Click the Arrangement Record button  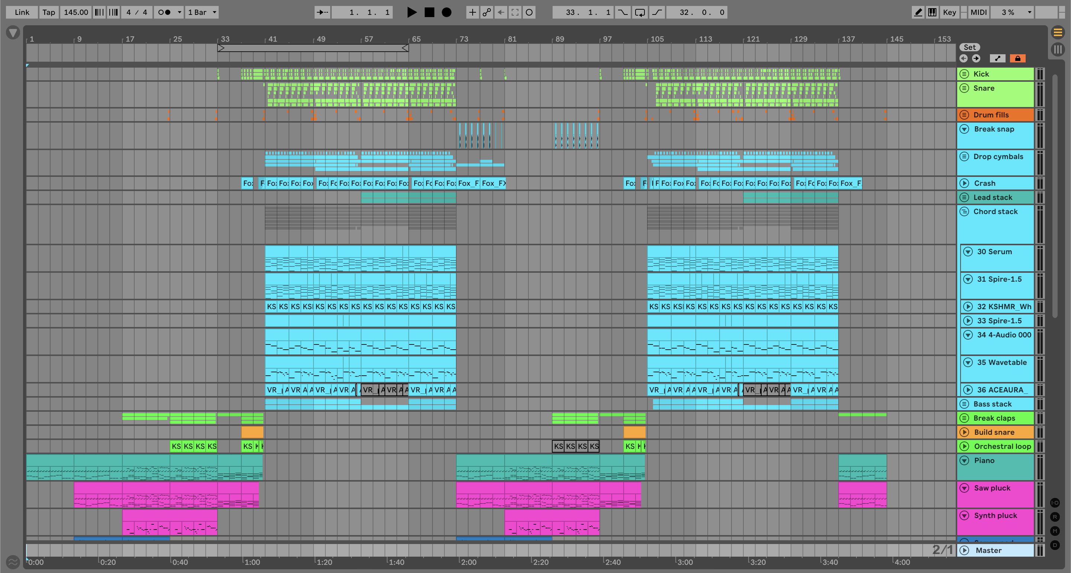[446, 12]
